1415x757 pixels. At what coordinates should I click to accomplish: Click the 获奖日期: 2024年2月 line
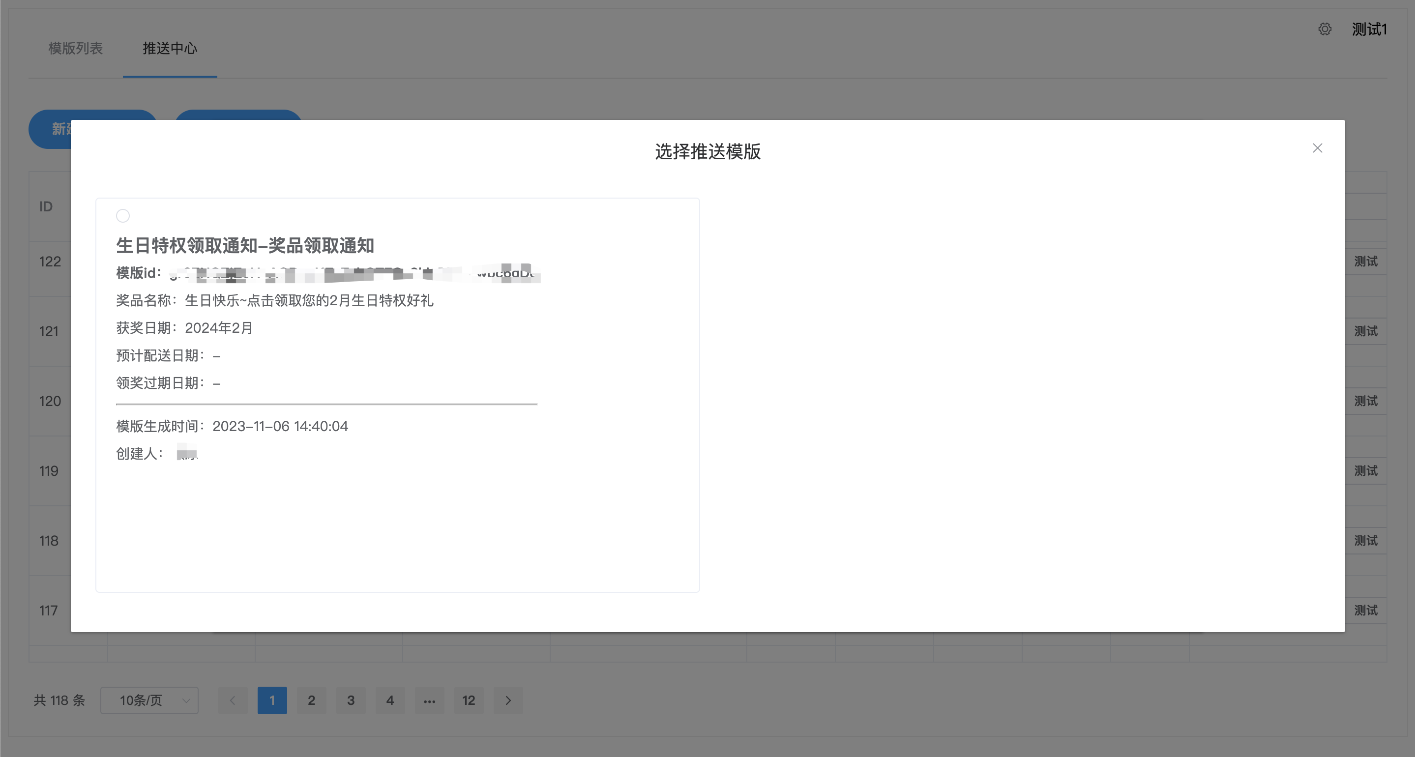(184, 328)
